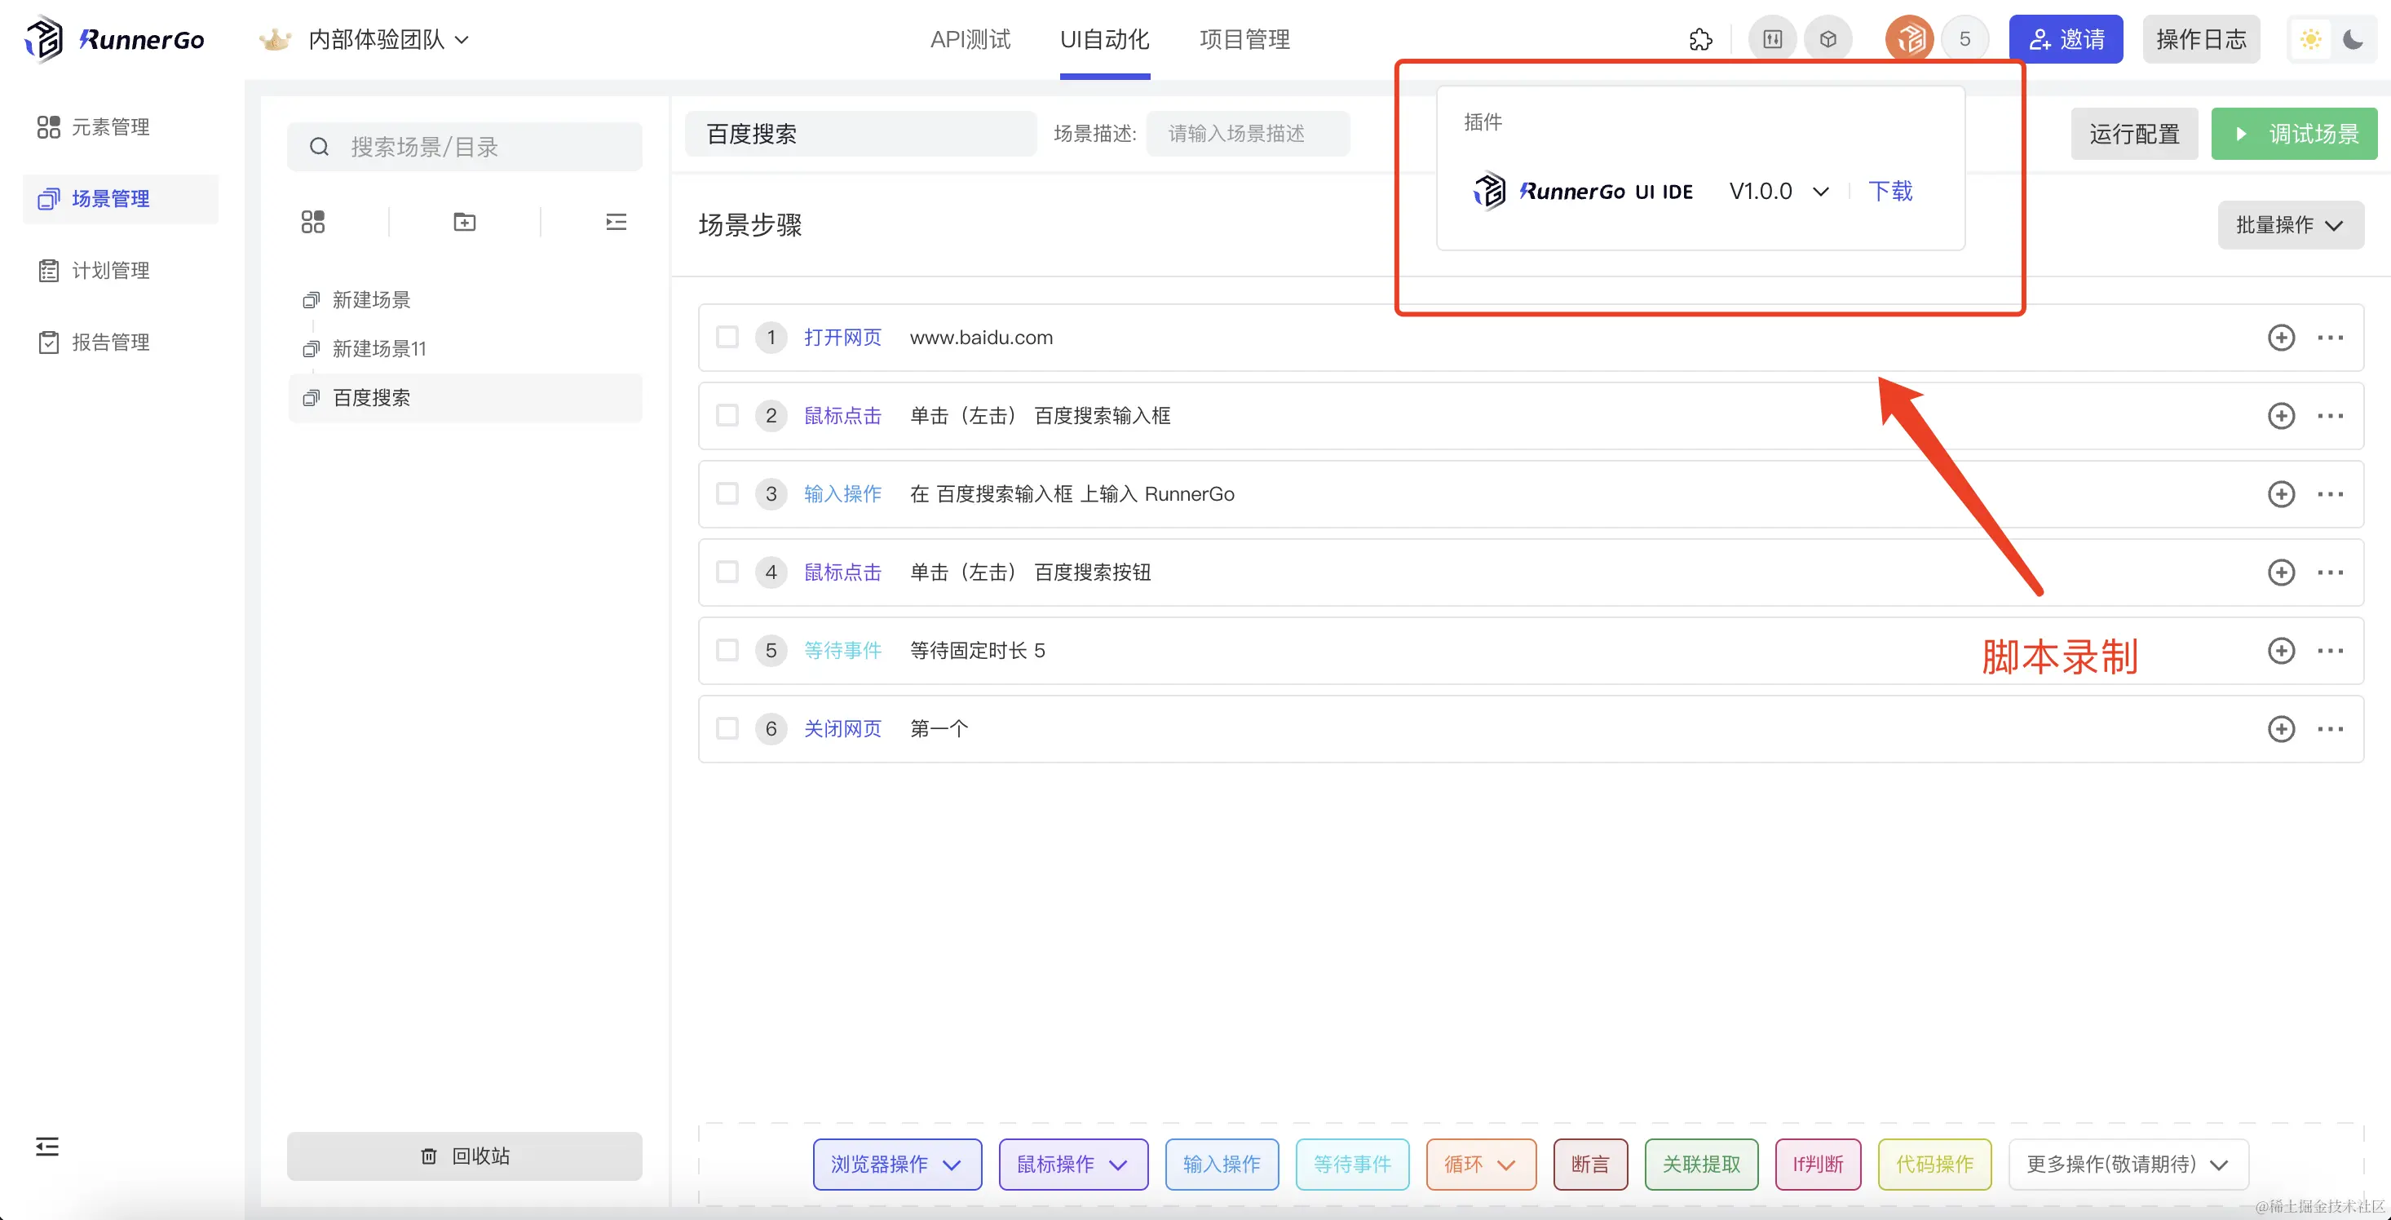Image resolution: width=2391 pixels, height=1220 pixels.
Task: Switch to light mode sun icon
Action: point(2310,40)
